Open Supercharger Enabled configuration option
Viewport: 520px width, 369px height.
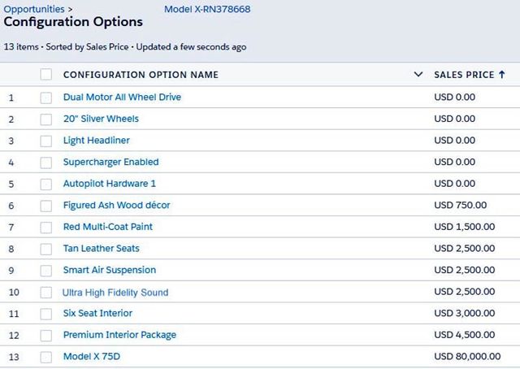(x=110, y=162)
